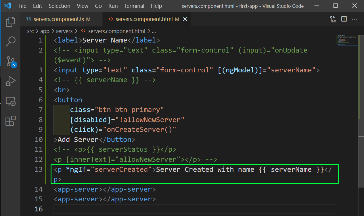This screenshot has width=364, height=216.
Task: Open the Selection menu
Action: pyautogui.click(x=59, y=6)
